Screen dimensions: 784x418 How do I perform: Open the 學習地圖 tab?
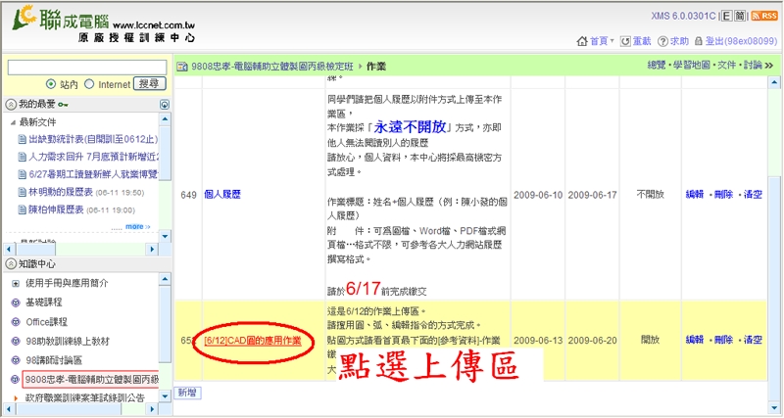click(689, 65)
